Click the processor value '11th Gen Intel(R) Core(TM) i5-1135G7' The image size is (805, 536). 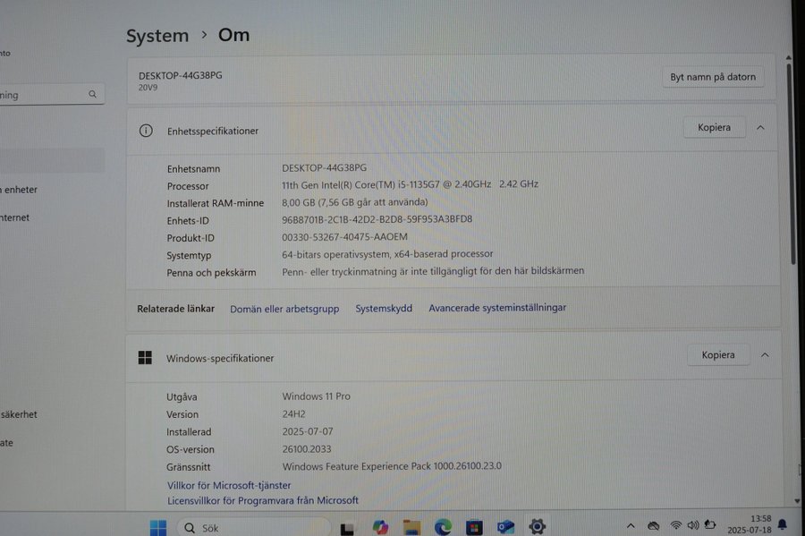[360, 184]
